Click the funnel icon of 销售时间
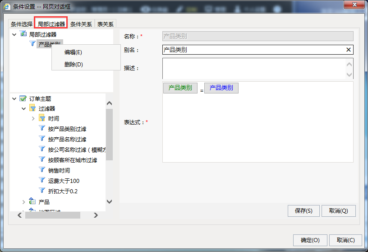Viewport: 368px width, 252px height. click(x=42, y=169)
